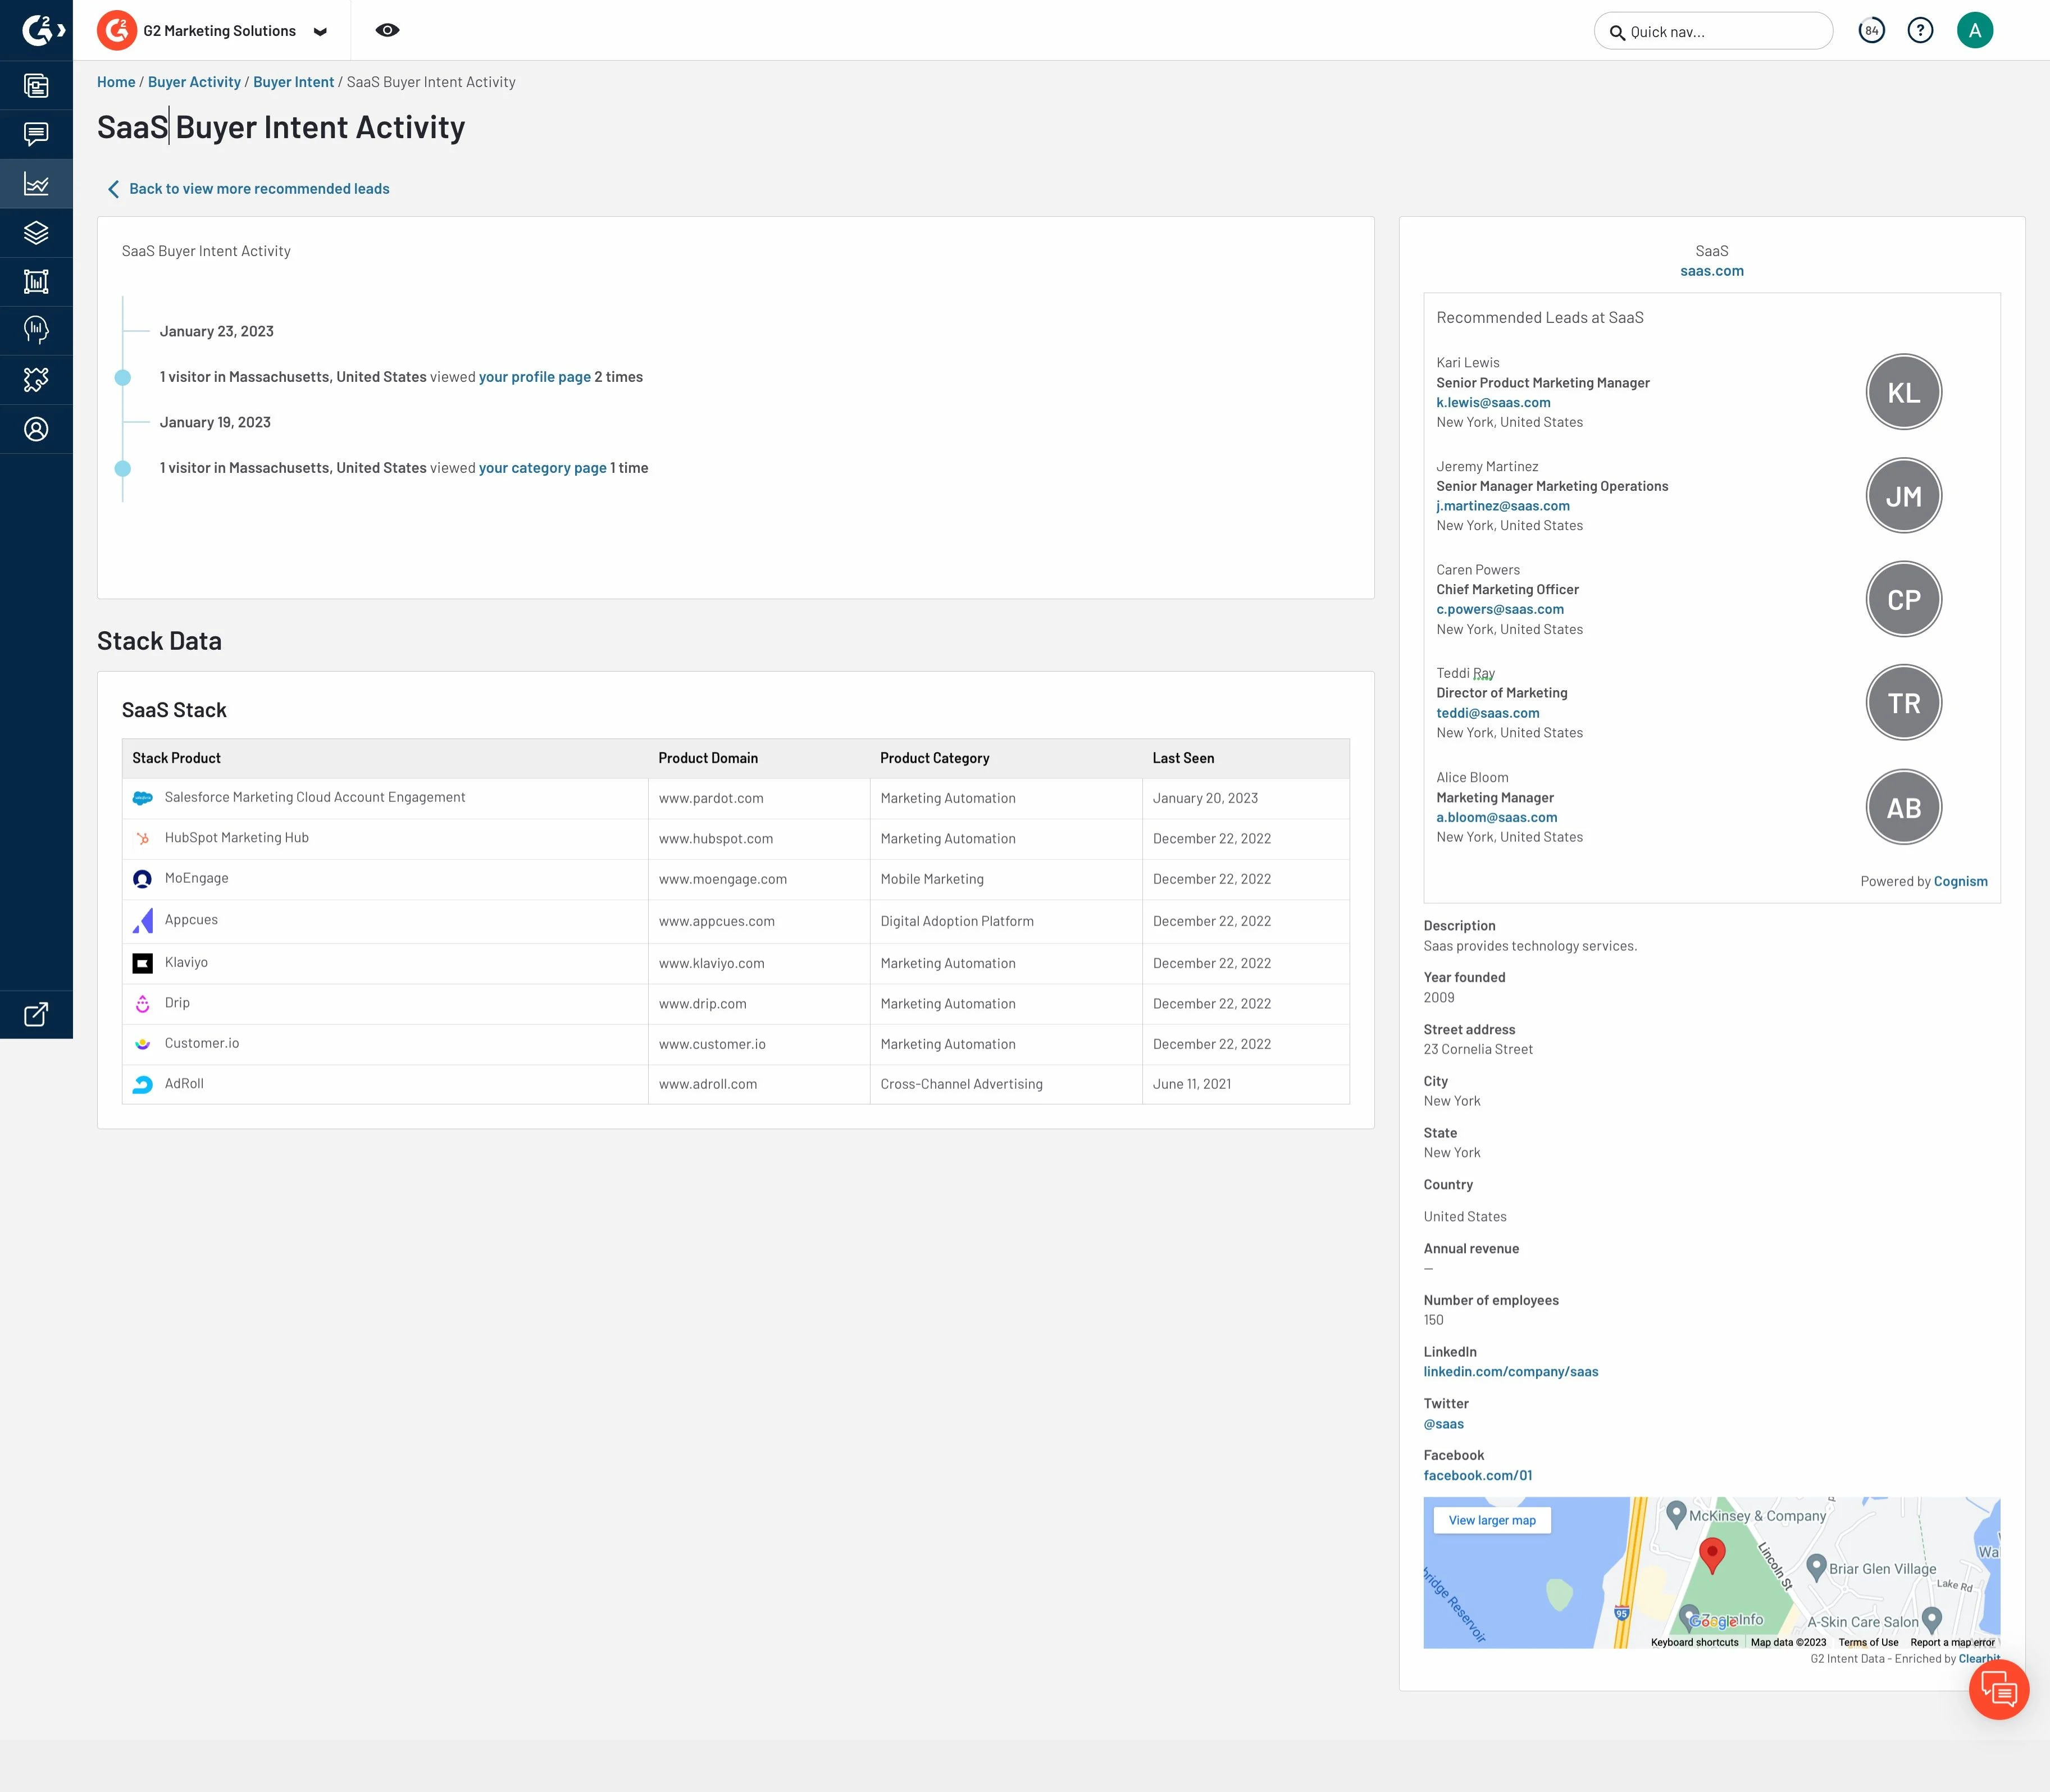Open the notifications badge showing 84

1871,30
